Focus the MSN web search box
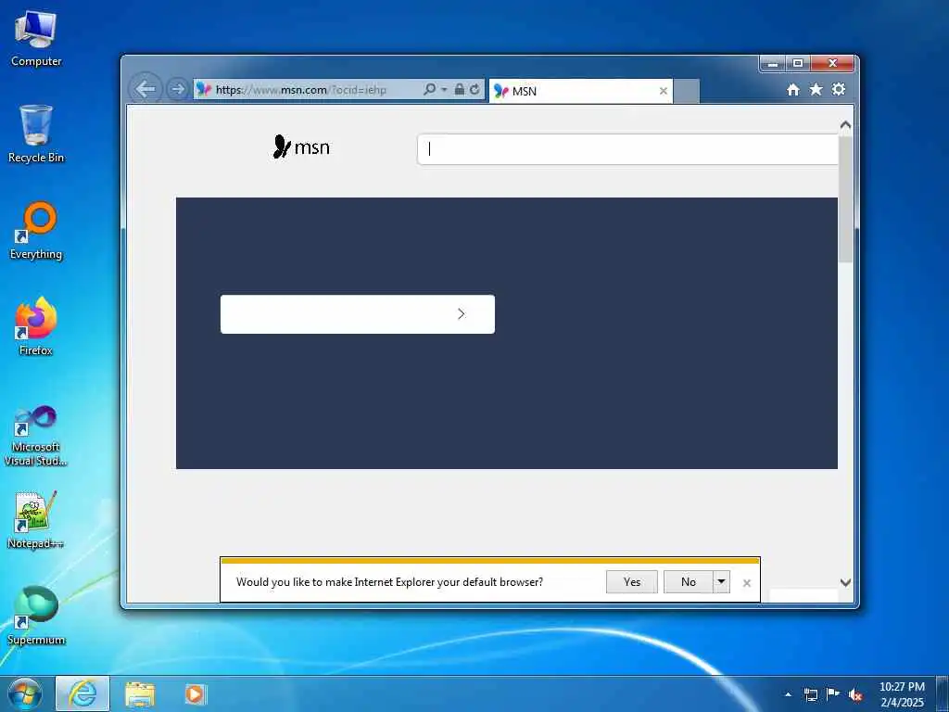This screenshot has width=949, height=712. pos(627,149)
